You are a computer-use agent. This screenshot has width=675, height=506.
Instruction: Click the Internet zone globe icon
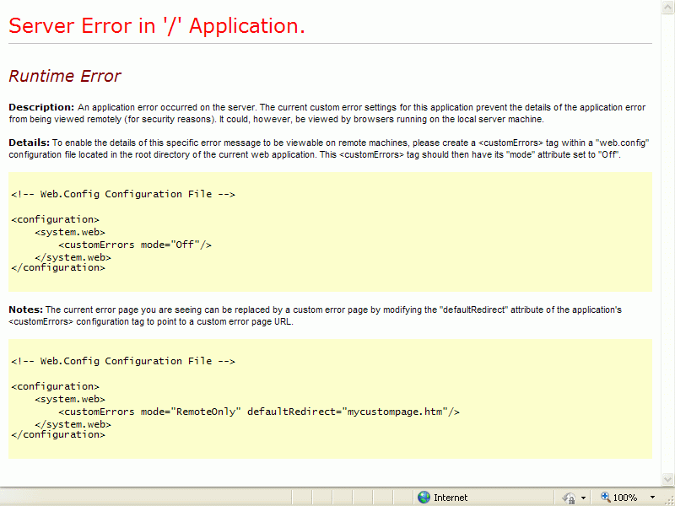424,498
